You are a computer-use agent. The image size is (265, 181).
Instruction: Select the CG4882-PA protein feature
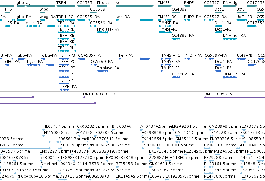click(176, 77)
